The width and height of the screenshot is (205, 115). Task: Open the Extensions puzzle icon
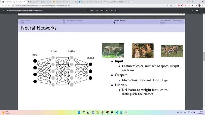(192, 6)
